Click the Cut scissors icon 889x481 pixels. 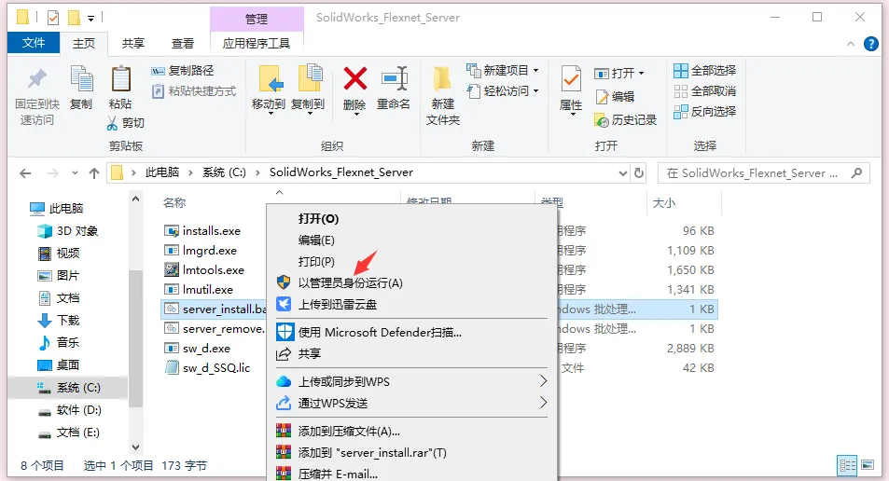pos(112,123)
